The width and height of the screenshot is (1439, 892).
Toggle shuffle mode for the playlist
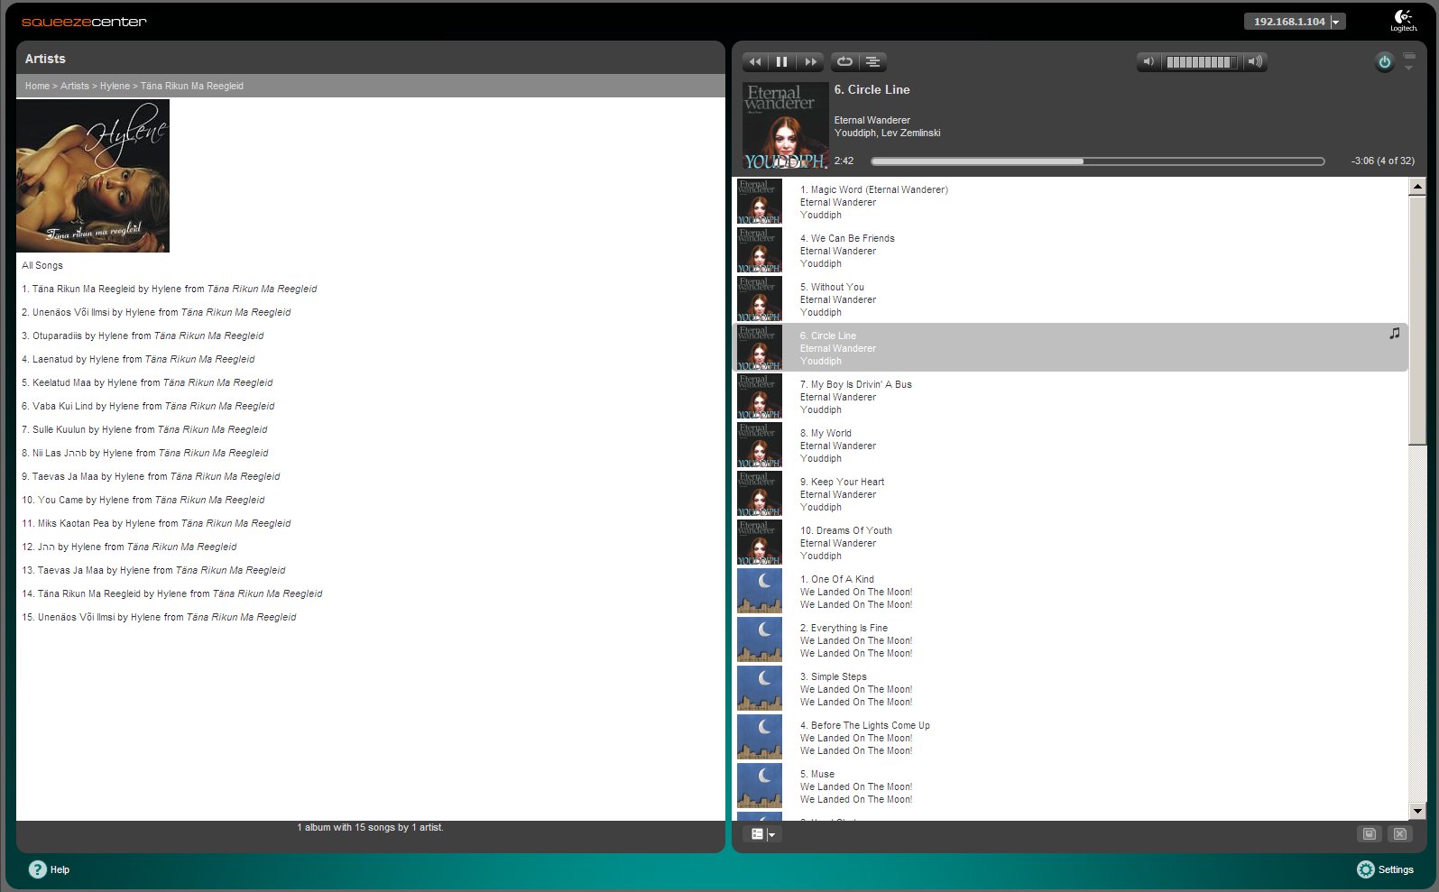[x=873, y=62]
